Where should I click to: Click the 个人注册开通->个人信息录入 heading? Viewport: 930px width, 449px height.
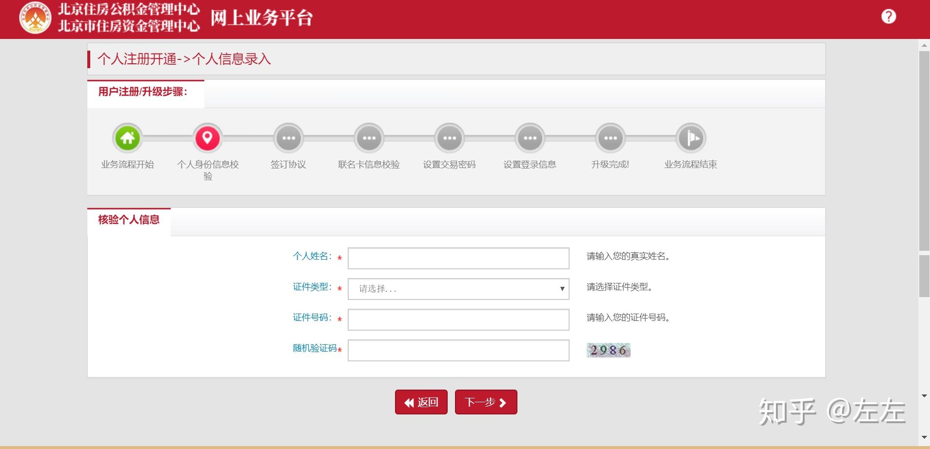point(184,59)
